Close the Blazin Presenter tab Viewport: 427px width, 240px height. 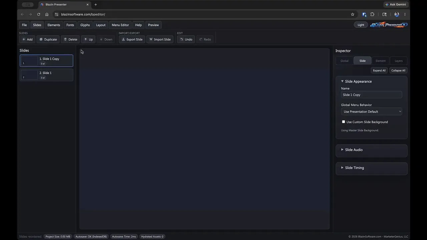[88, 5]
